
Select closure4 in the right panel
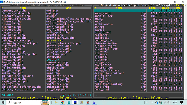tap(101, 60)
